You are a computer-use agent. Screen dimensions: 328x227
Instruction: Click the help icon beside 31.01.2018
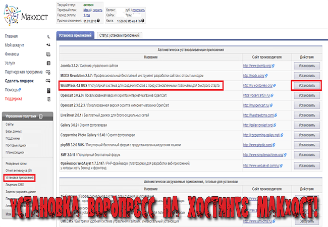coord(98,21)
